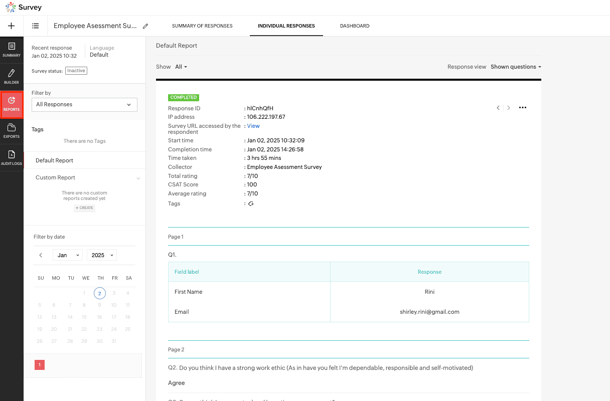Click the plus icon to create new survey

click(x=12, y=26)
